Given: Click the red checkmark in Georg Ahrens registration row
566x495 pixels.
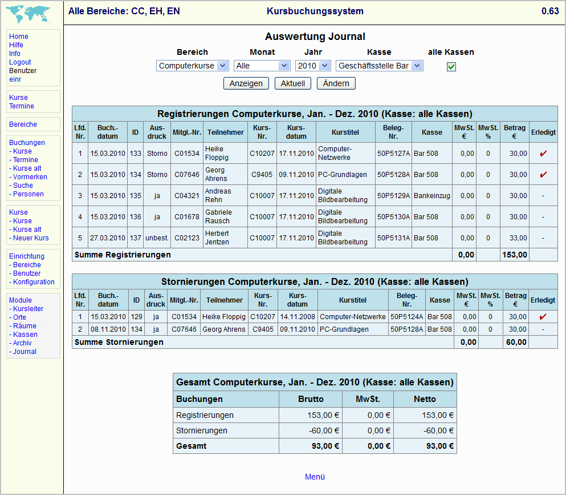Looking at the screenshot, I should [543, 175].
